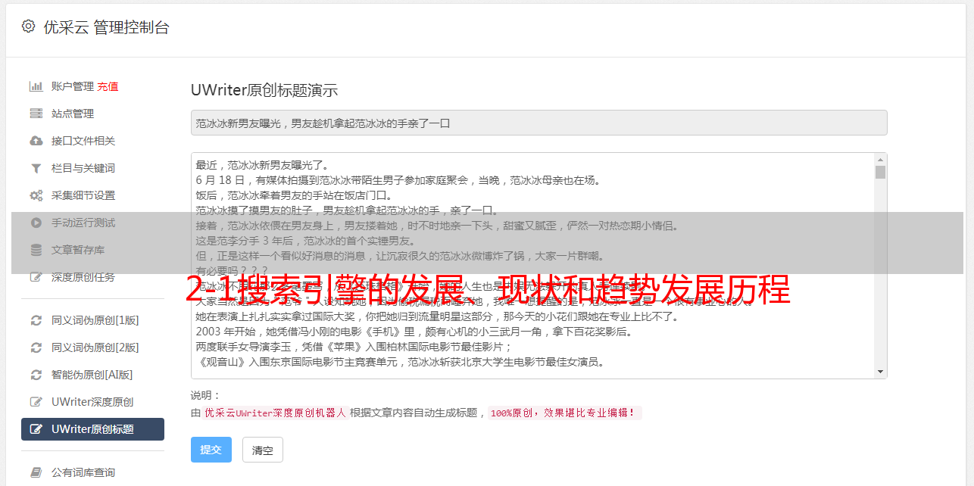This screenshot has width=974, height=486.
Task: Click the refresh icon for 同义词伪原创[1版]
Action: (x=36, y=320)
